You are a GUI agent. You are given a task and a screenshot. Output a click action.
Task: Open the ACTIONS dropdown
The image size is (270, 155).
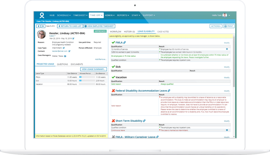pos(216,26)
